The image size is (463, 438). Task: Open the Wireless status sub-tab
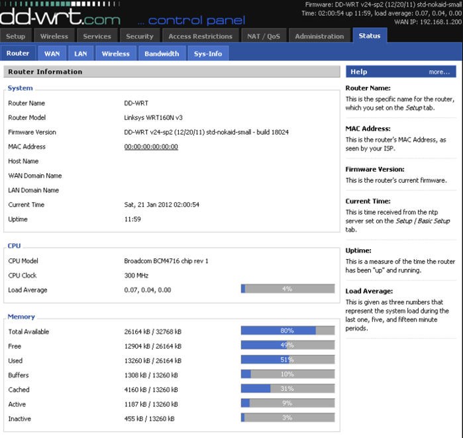point(115,54)
